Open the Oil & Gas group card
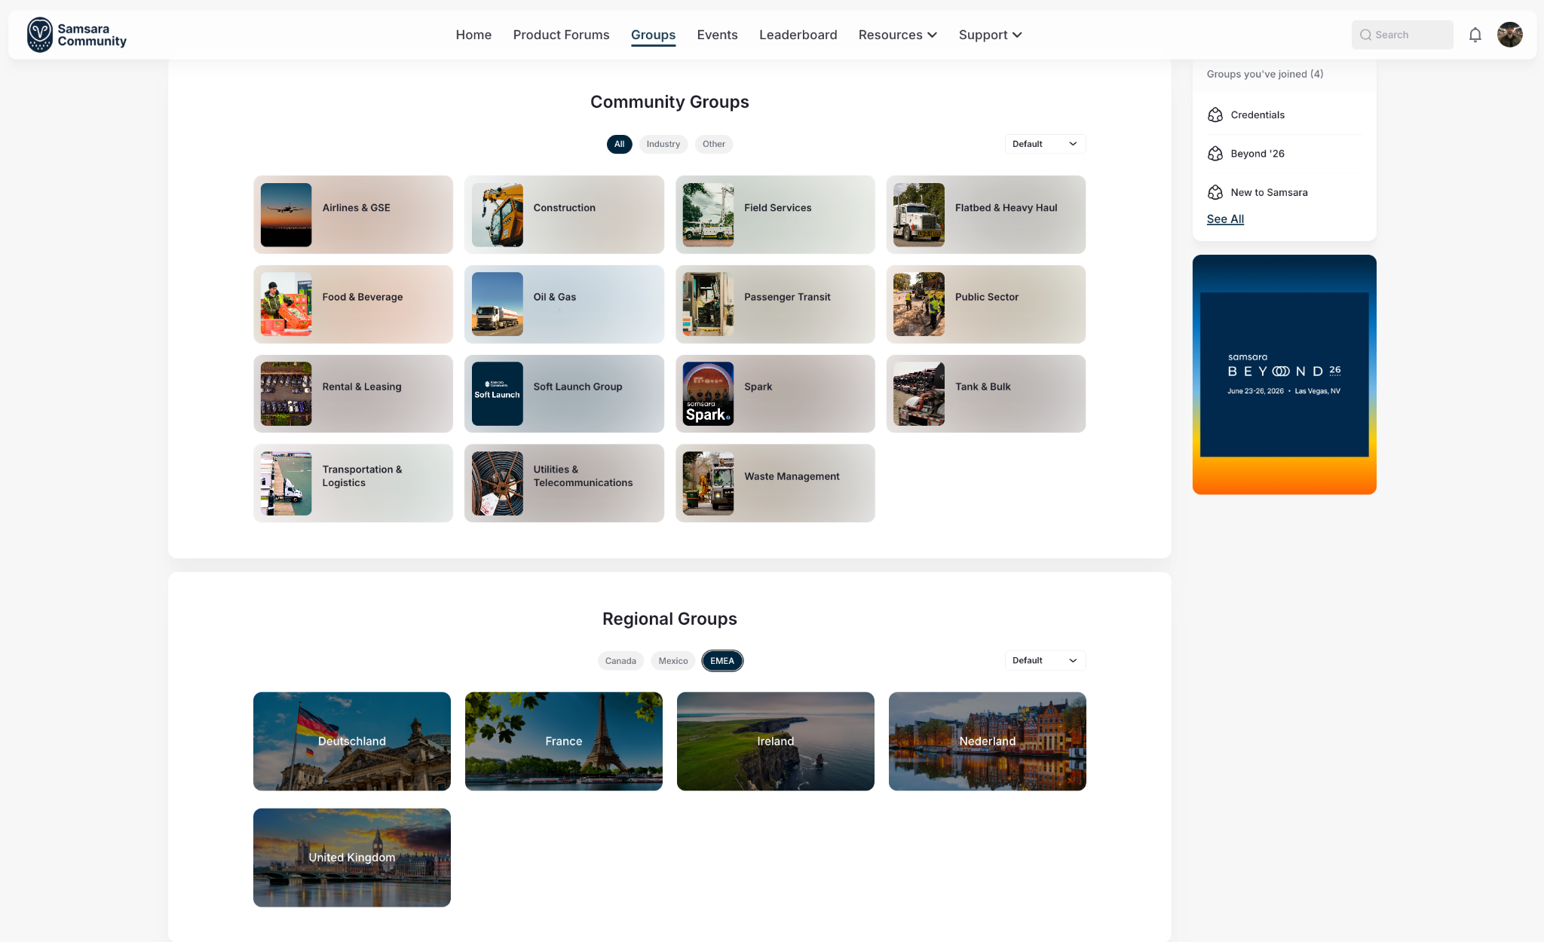This screenshot has width=1544, height=942. point(564,304)
